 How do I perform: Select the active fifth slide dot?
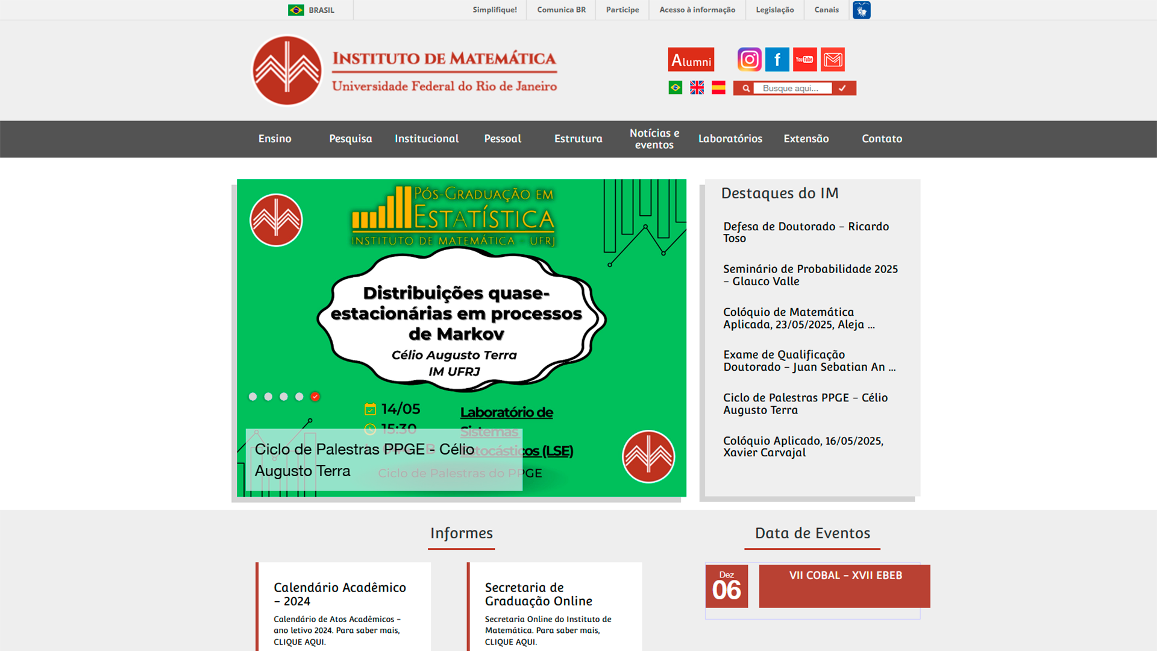pos(315,397)
